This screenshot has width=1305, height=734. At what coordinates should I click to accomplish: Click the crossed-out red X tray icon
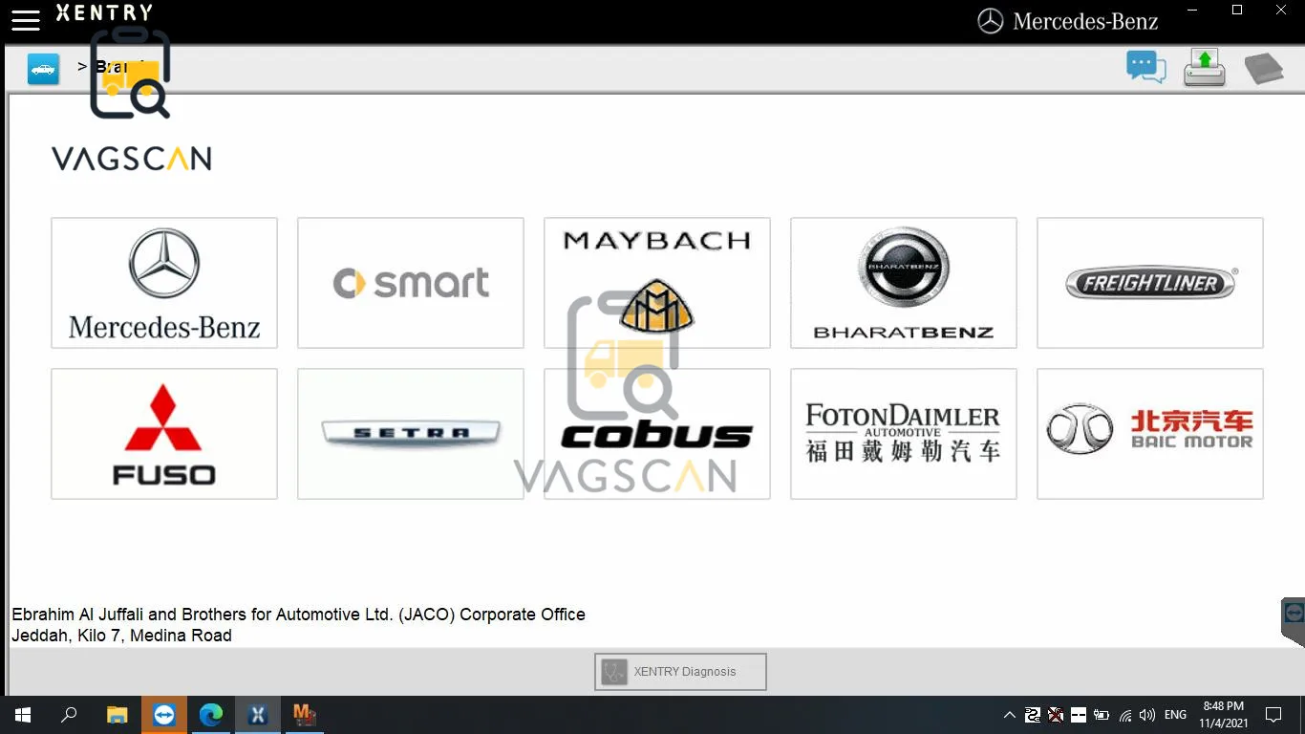(1056, 715)
